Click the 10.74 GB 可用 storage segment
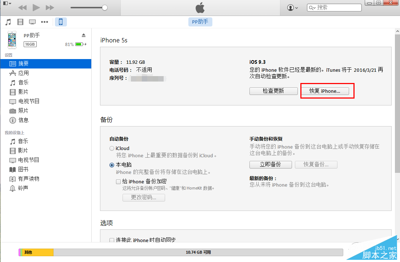Viewport: 400px width, 262px height. pyautogui.click(x=198, y=252)
